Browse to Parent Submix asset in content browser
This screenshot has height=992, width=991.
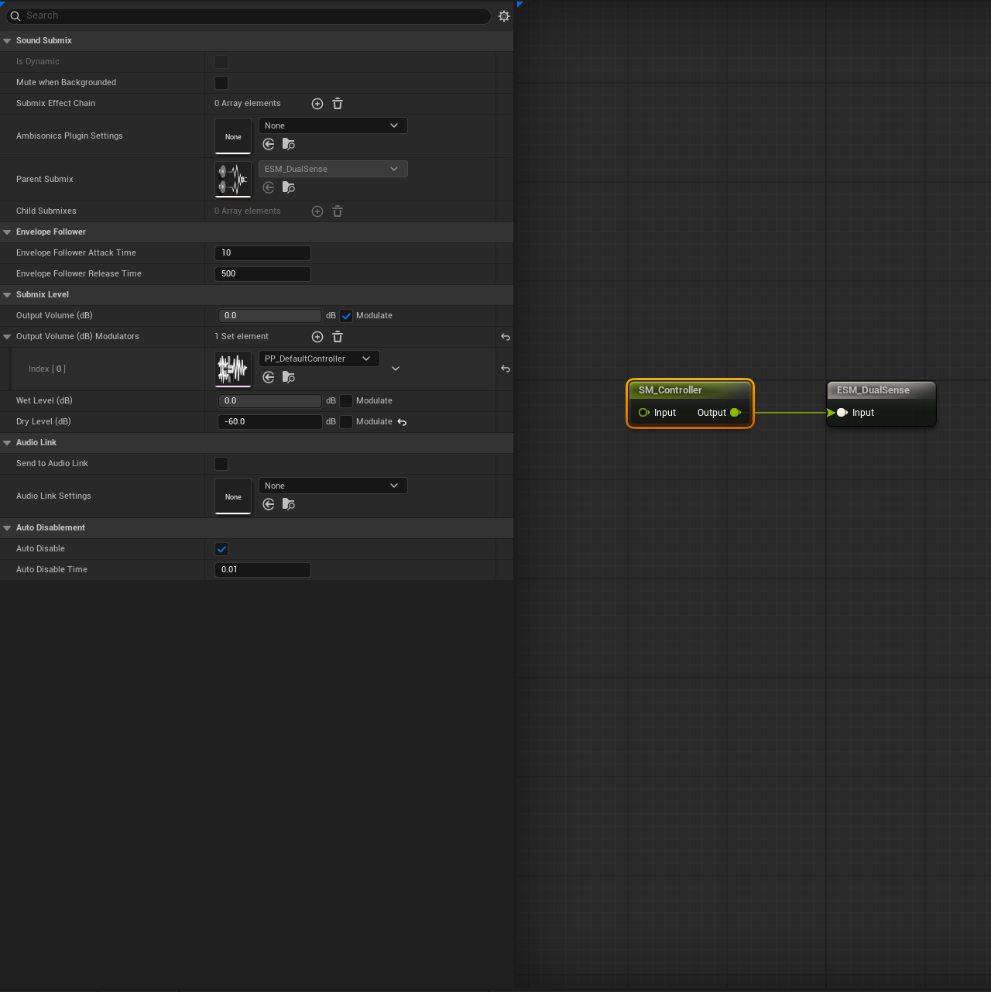click(x=289, y=187)
